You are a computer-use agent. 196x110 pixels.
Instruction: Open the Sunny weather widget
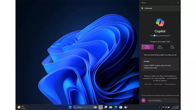(21, 107)
